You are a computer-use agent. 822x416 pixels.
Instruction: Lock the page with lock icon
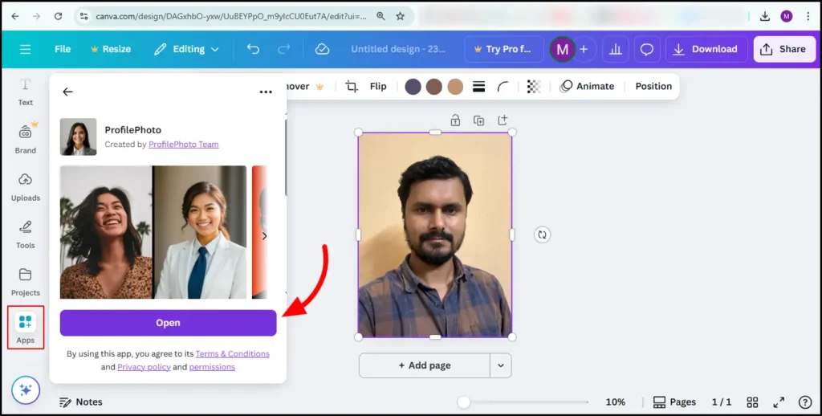pos(455,120)
